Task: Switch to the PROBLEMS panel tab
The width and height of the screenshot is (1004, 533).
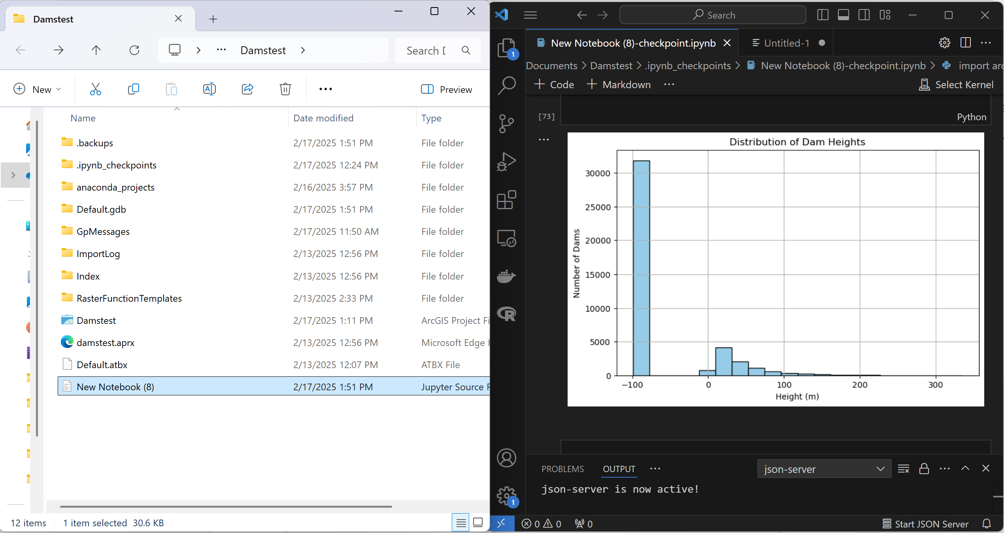Action: pyautogui.click(x=562, y=469)
